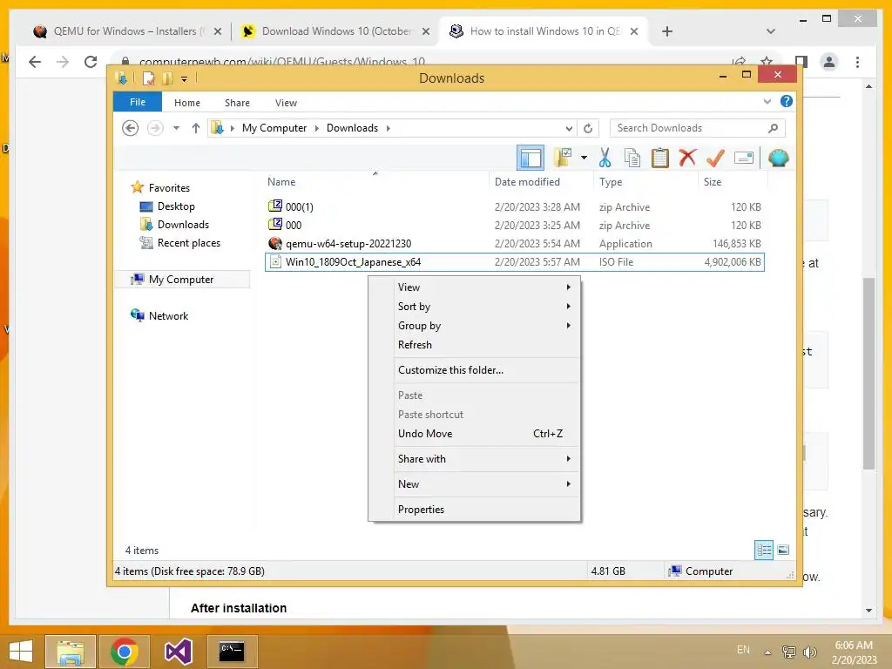The image size is (892, 669).
Task: Open Windows Start button in taskbar
Action: point(21,652)
